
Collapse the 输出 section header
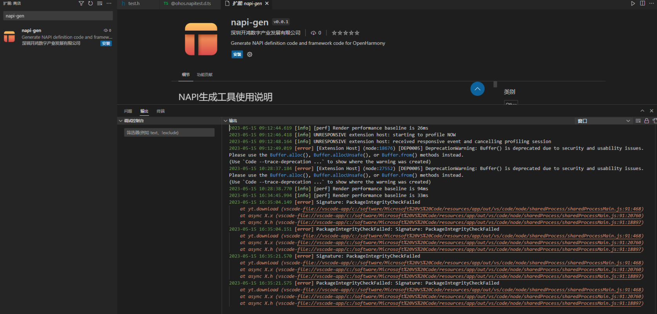226,121
